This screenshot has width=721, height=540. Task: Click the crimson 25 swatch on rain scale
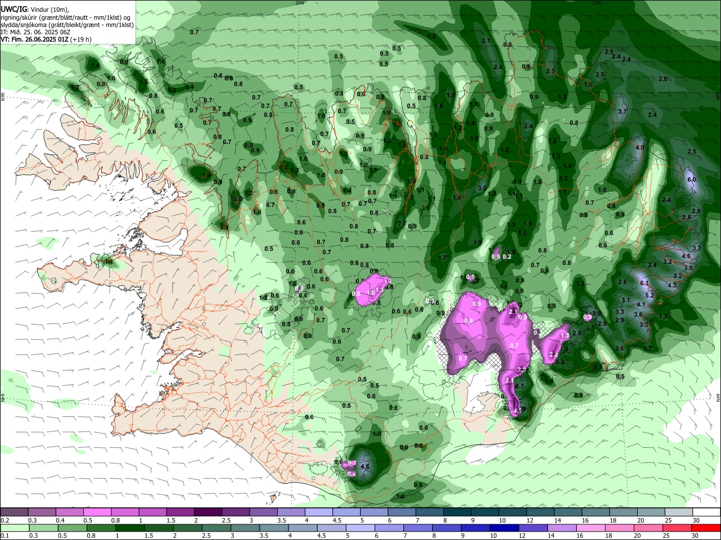[x=678, y=528]
